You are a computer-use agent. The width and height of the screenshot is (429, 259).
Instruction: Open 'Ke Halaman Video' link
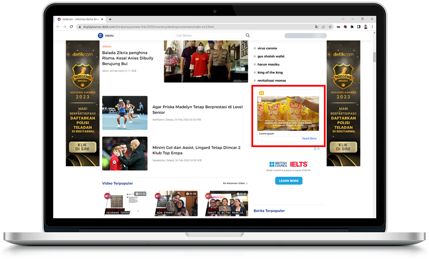coord(235,183)
